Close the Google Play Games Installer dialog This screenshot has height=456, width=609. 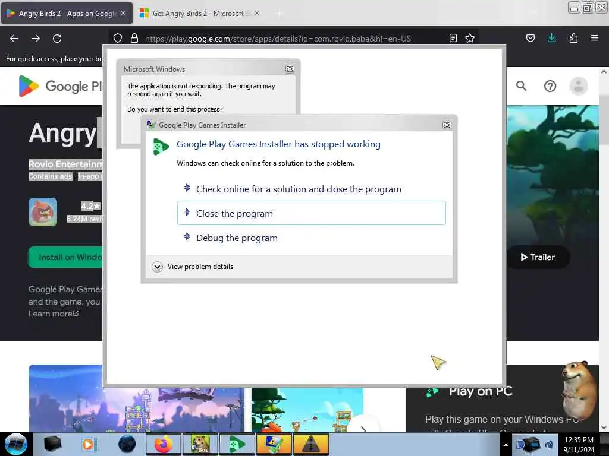447,125
